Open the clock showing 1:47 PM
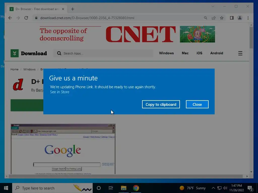This screenshot has width=258, height=193. pos(236,188)
